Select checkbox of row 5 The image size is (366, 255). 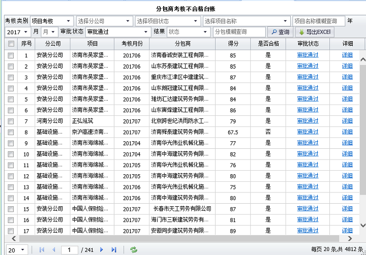coord(11,100)
